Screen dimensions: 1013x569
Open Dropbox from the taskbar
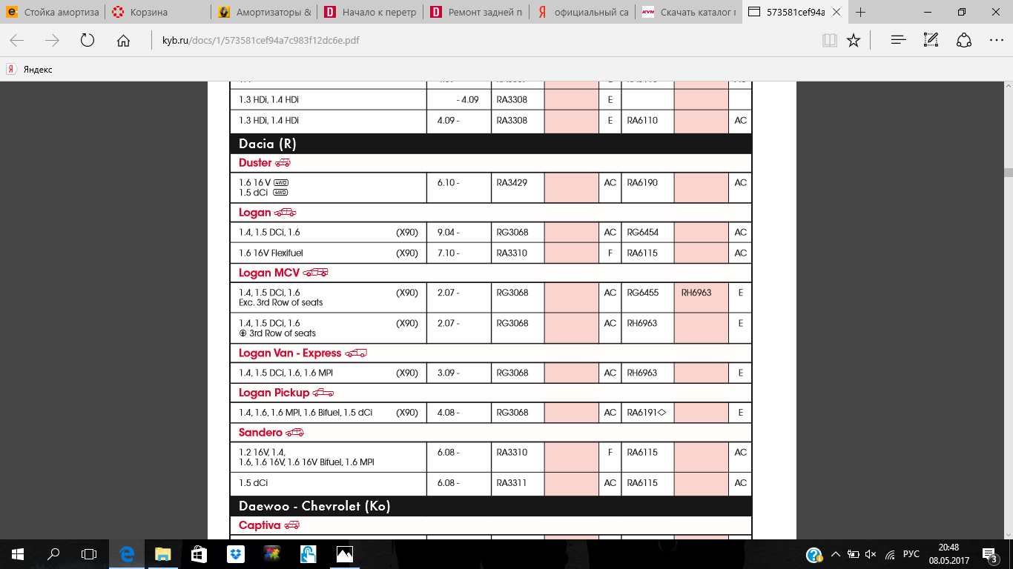pos(236,554)
